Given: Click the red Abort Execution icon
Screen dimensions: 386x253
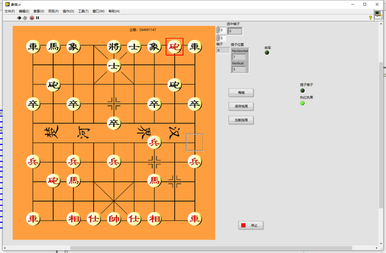Looking at the screenshot, I should [x=32, y=18].
